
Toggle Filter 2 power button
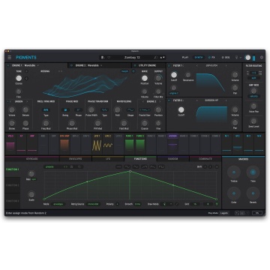169,100
